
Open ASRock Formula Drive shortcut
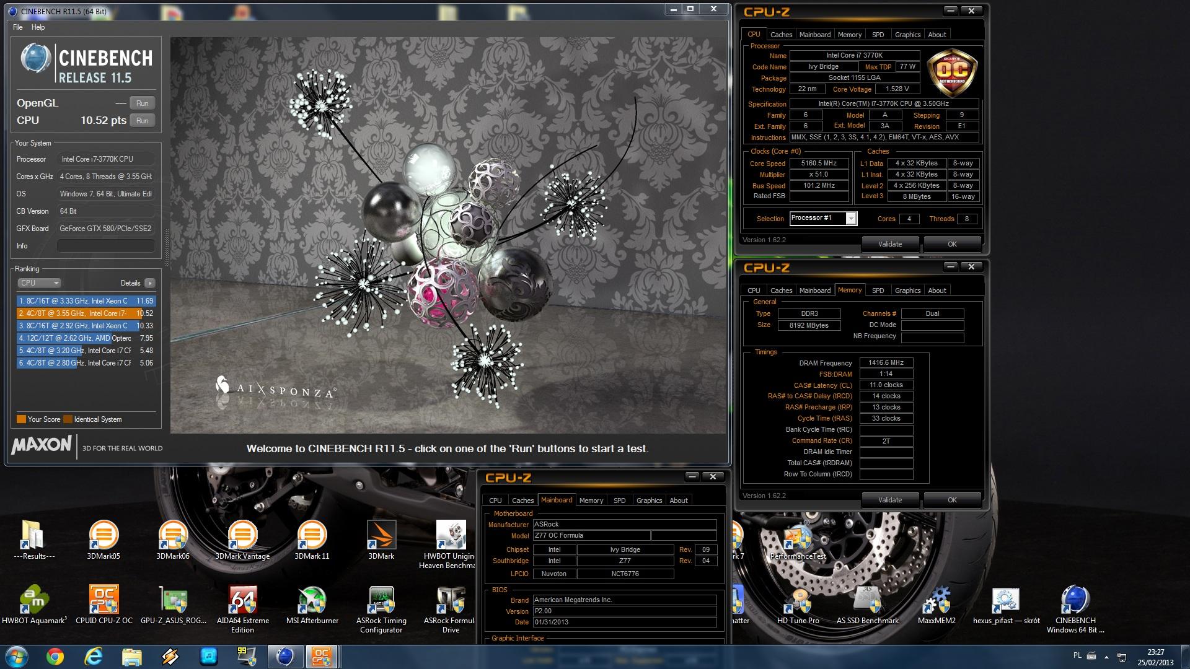tap(449, 610)
